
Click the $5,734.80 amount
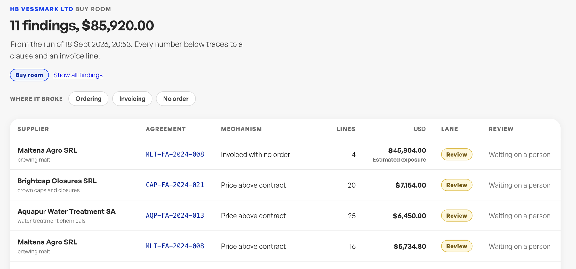click(x=410, y=247)
